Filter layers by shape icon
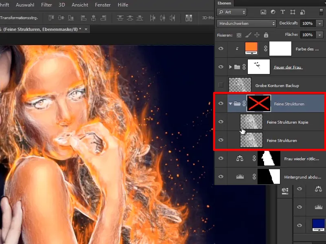 click(x=293, y=12)
